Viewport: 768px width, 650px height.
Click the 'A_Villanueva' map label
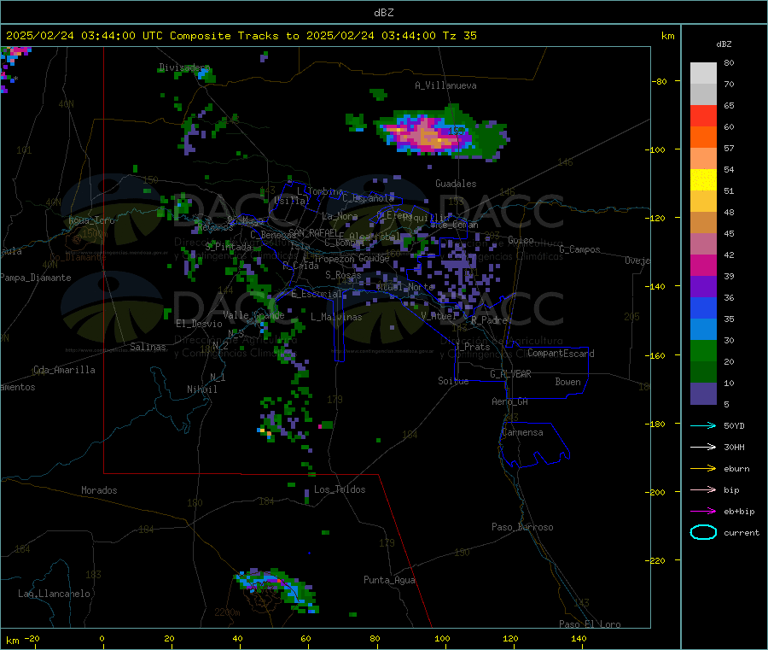[x=445, y=85]
